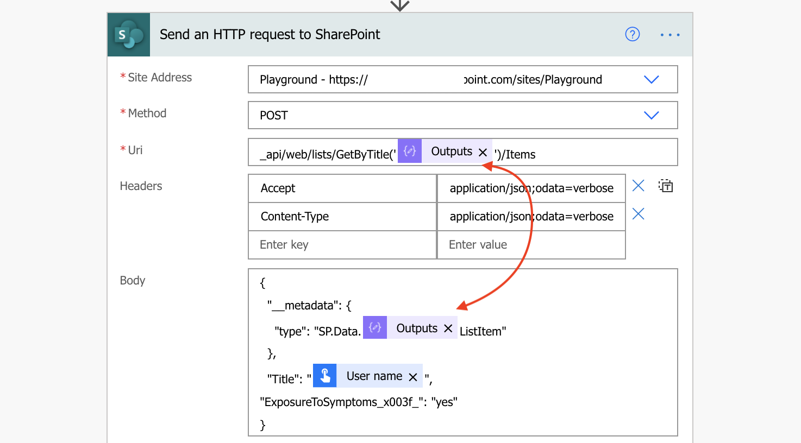Edit the Content-Type header value
801x443 pixels.
531,217
